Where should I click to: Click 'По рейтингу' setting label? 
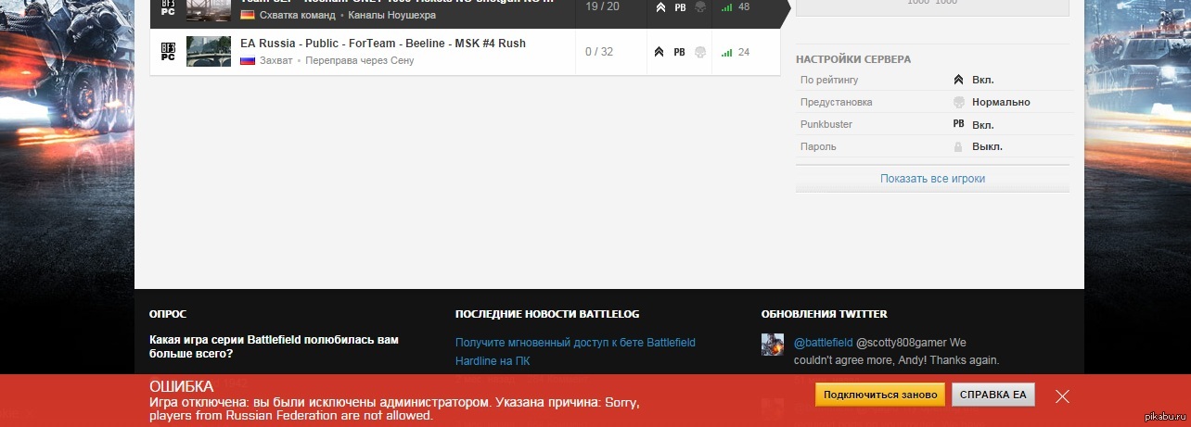(x=829, y=80)
